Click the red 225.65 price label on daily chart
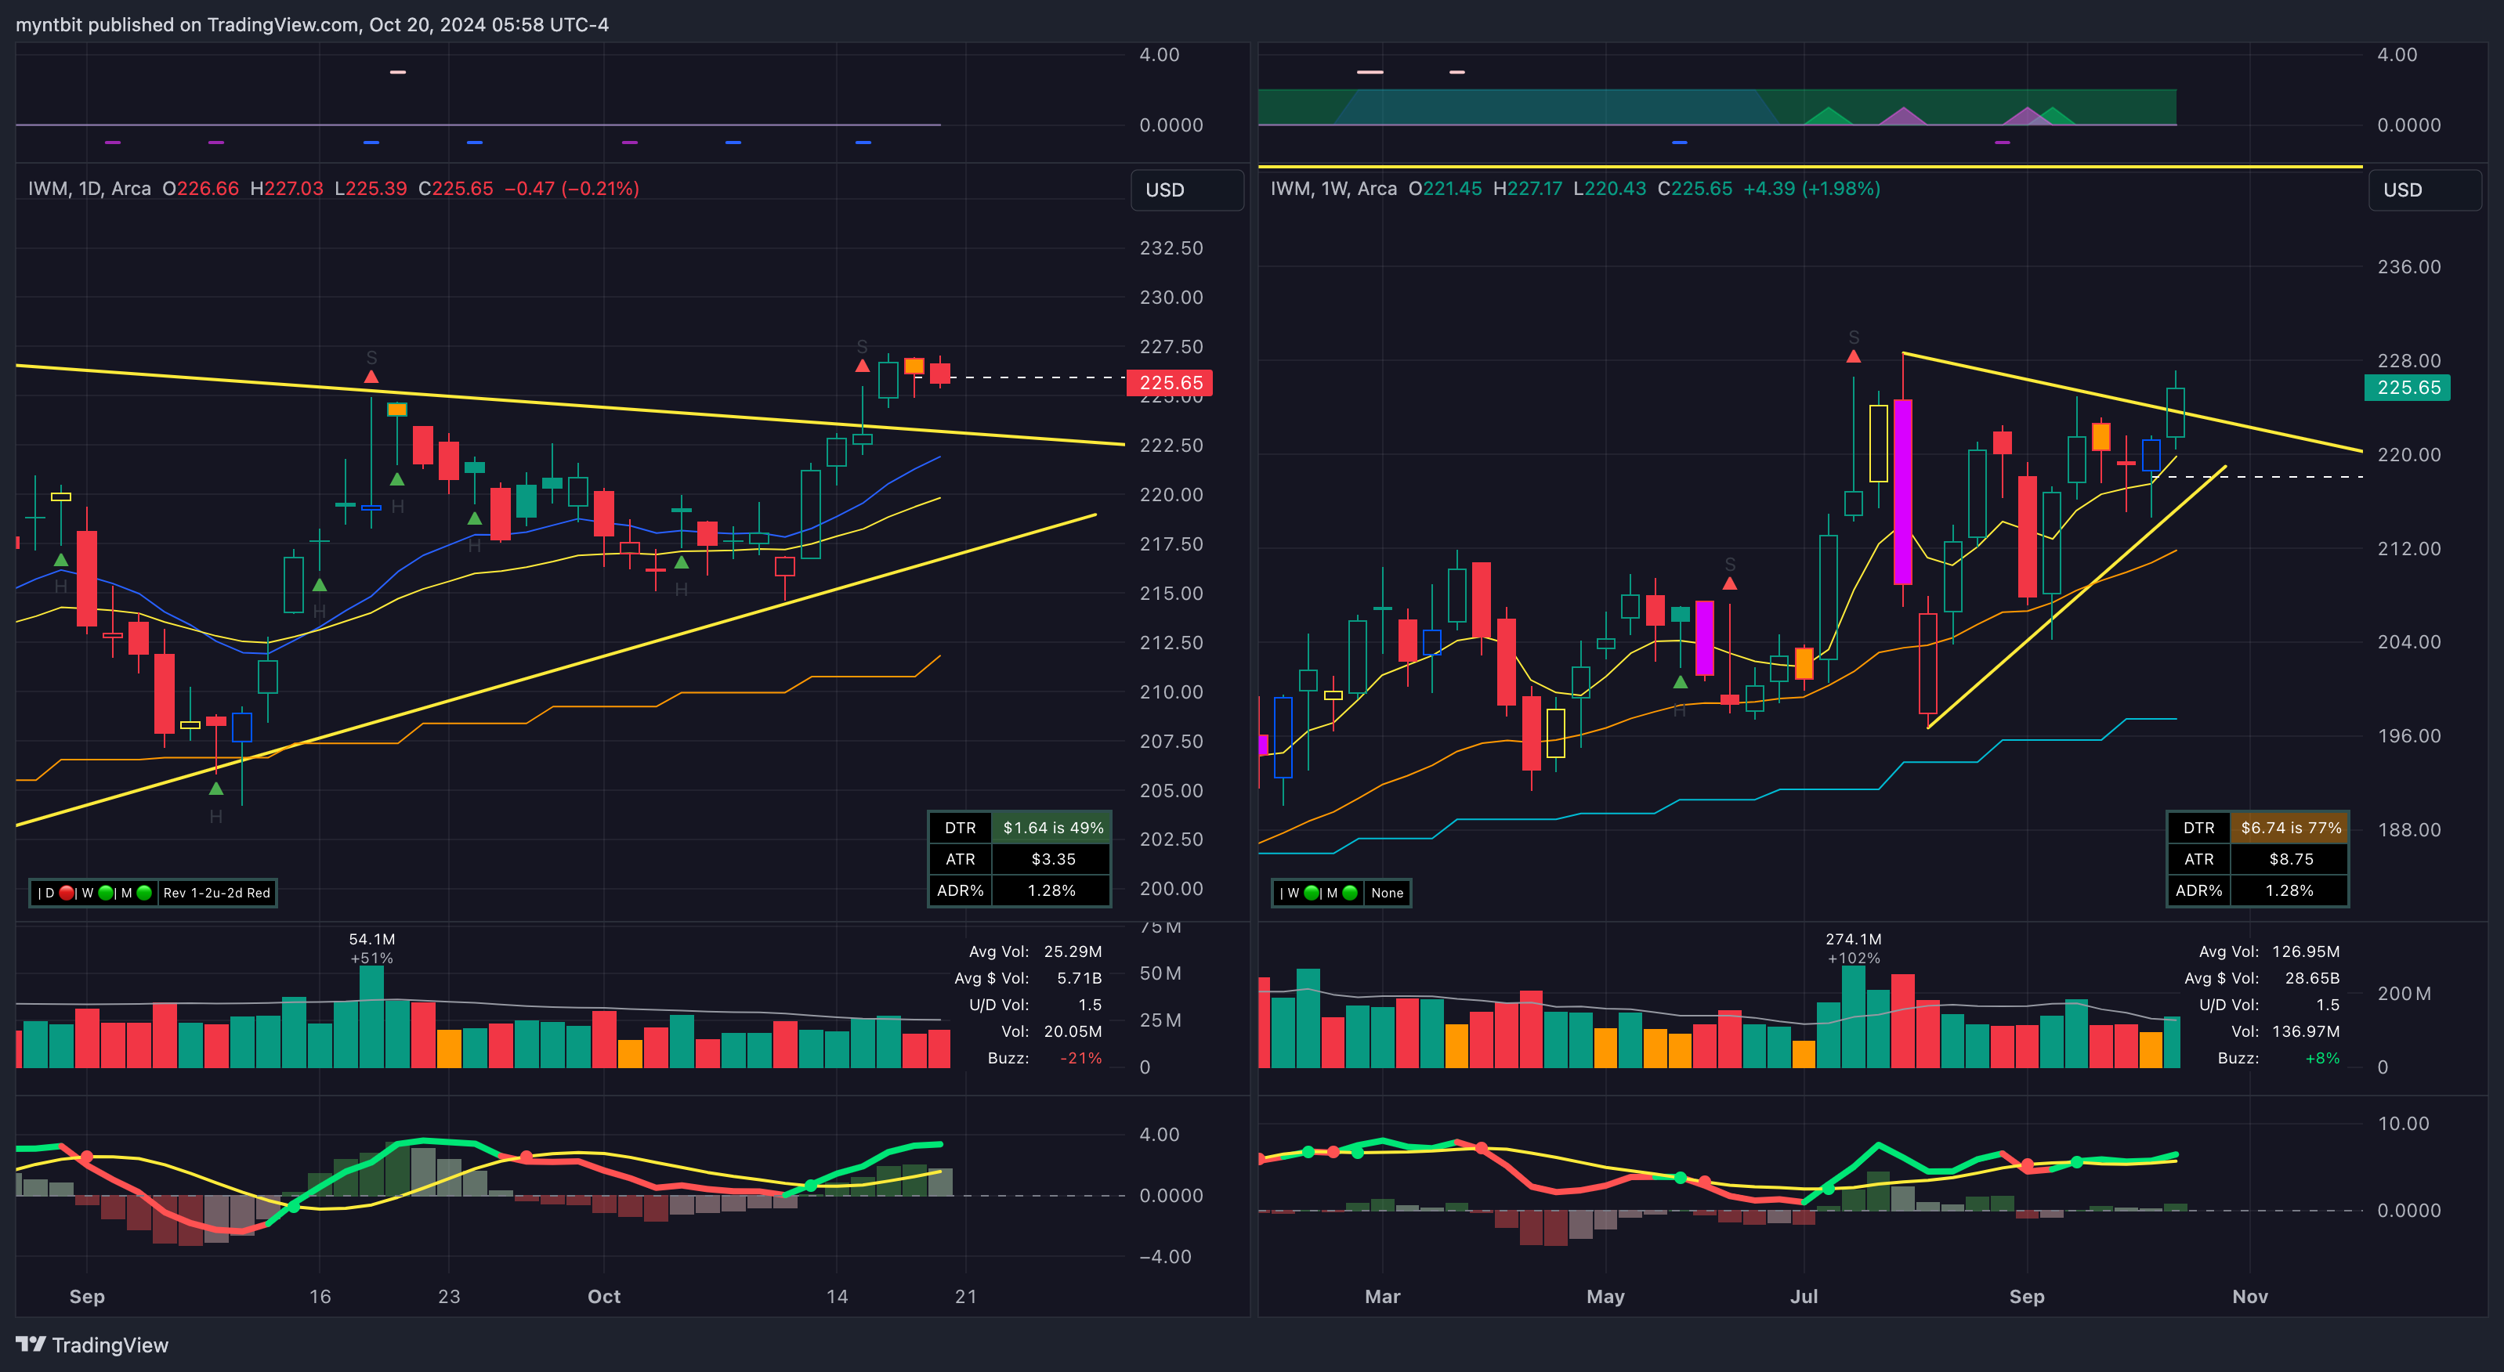 (x=1170, y=383)
